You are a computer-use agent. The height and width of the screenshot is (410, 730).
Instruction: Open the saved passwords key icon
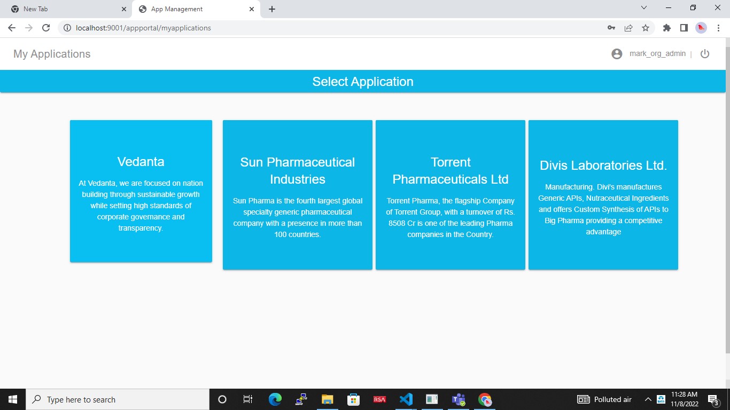pyautogui.click(x=611, y=28)
